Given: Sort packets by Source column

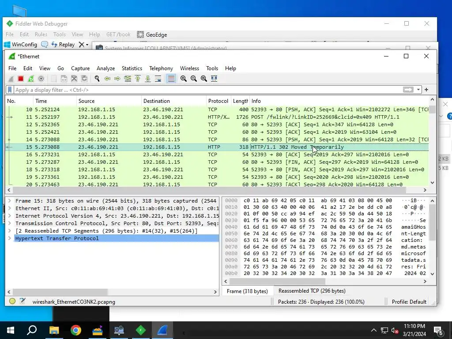Looking at the screenshot, I should [109, 101].
